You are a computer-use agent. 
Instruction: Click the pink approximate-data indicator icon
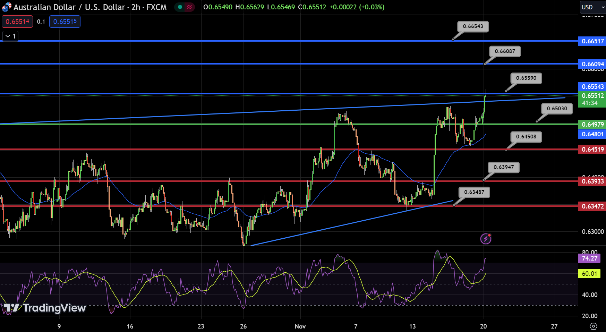[x=189, y=7]
